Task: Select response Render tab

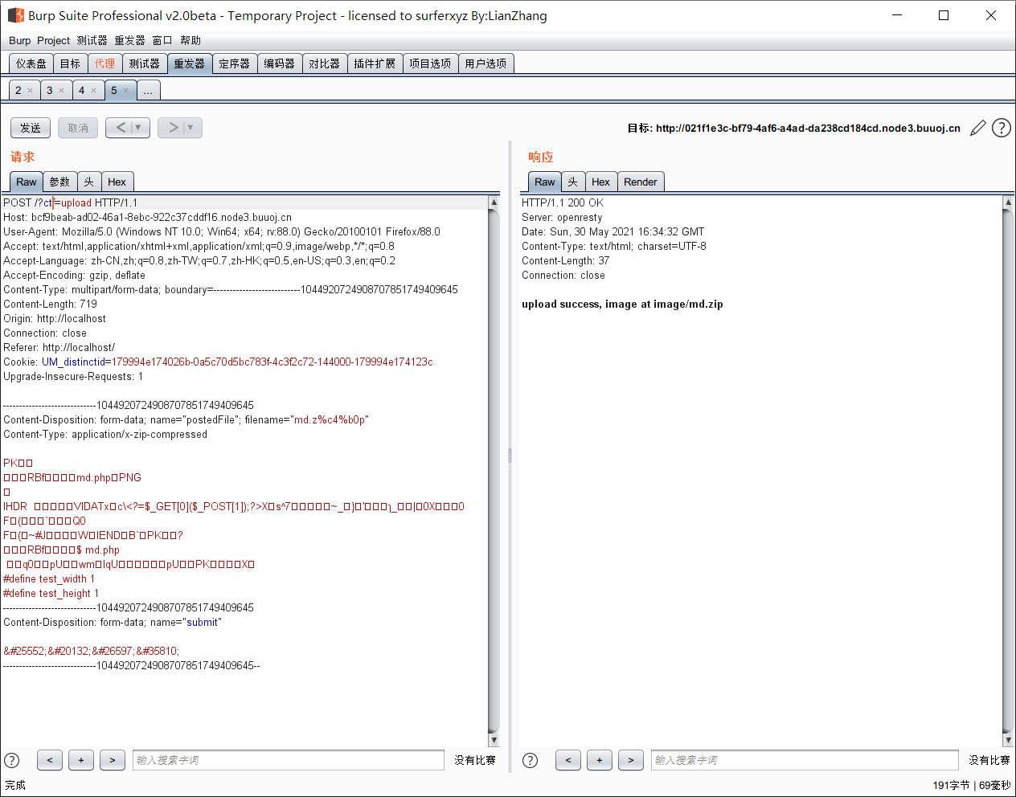Action: coord(641,182)
